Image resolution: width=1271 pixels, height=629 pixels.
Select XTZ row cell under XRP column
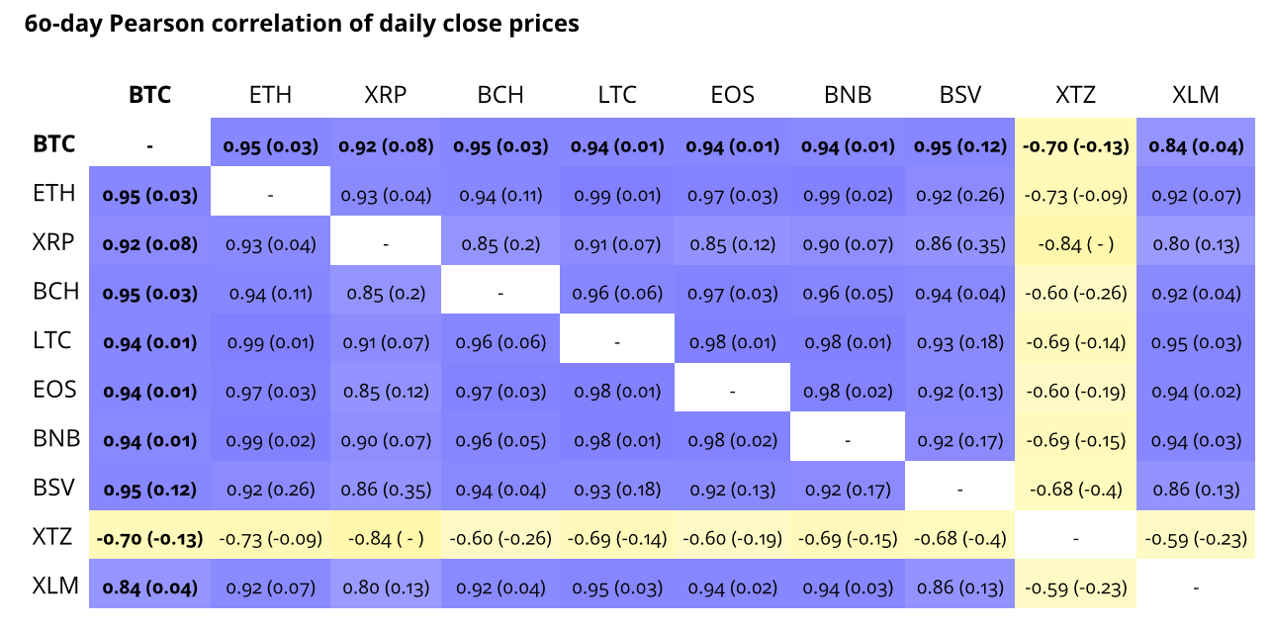pyautogui.click(x=386, y=539)
